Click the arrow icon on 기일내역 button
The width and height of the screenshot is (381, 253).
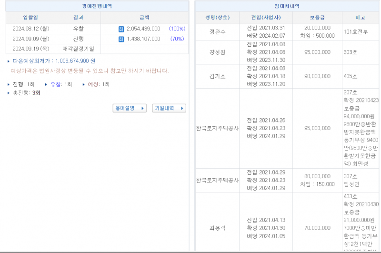(181, 108)
